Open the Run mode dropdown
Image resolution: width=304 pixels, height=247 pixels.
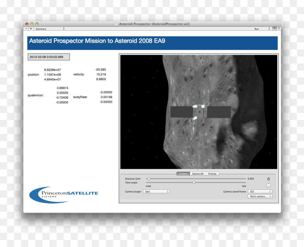262,29
